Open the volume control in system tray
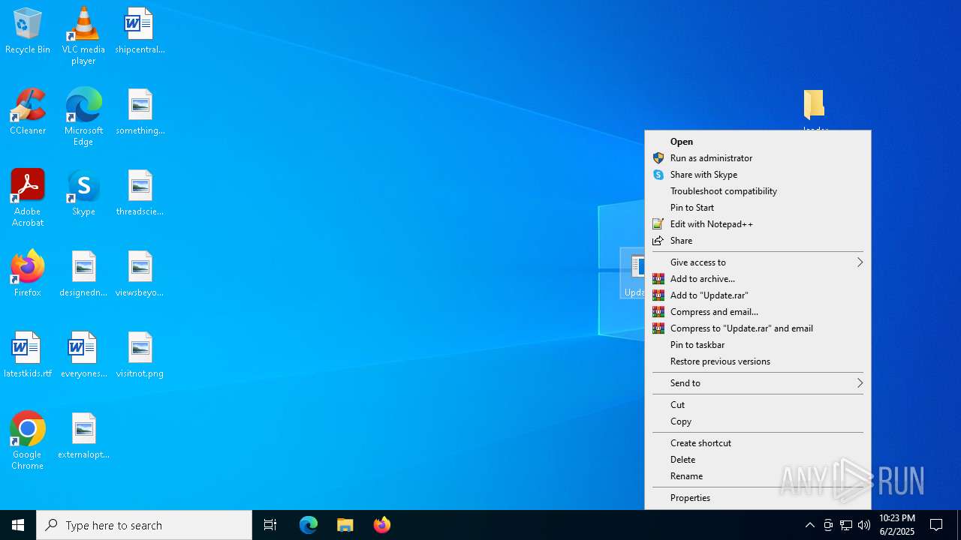The width and height of the screenshot is (961, 540). pyautogui.click(x=864, y=525)
